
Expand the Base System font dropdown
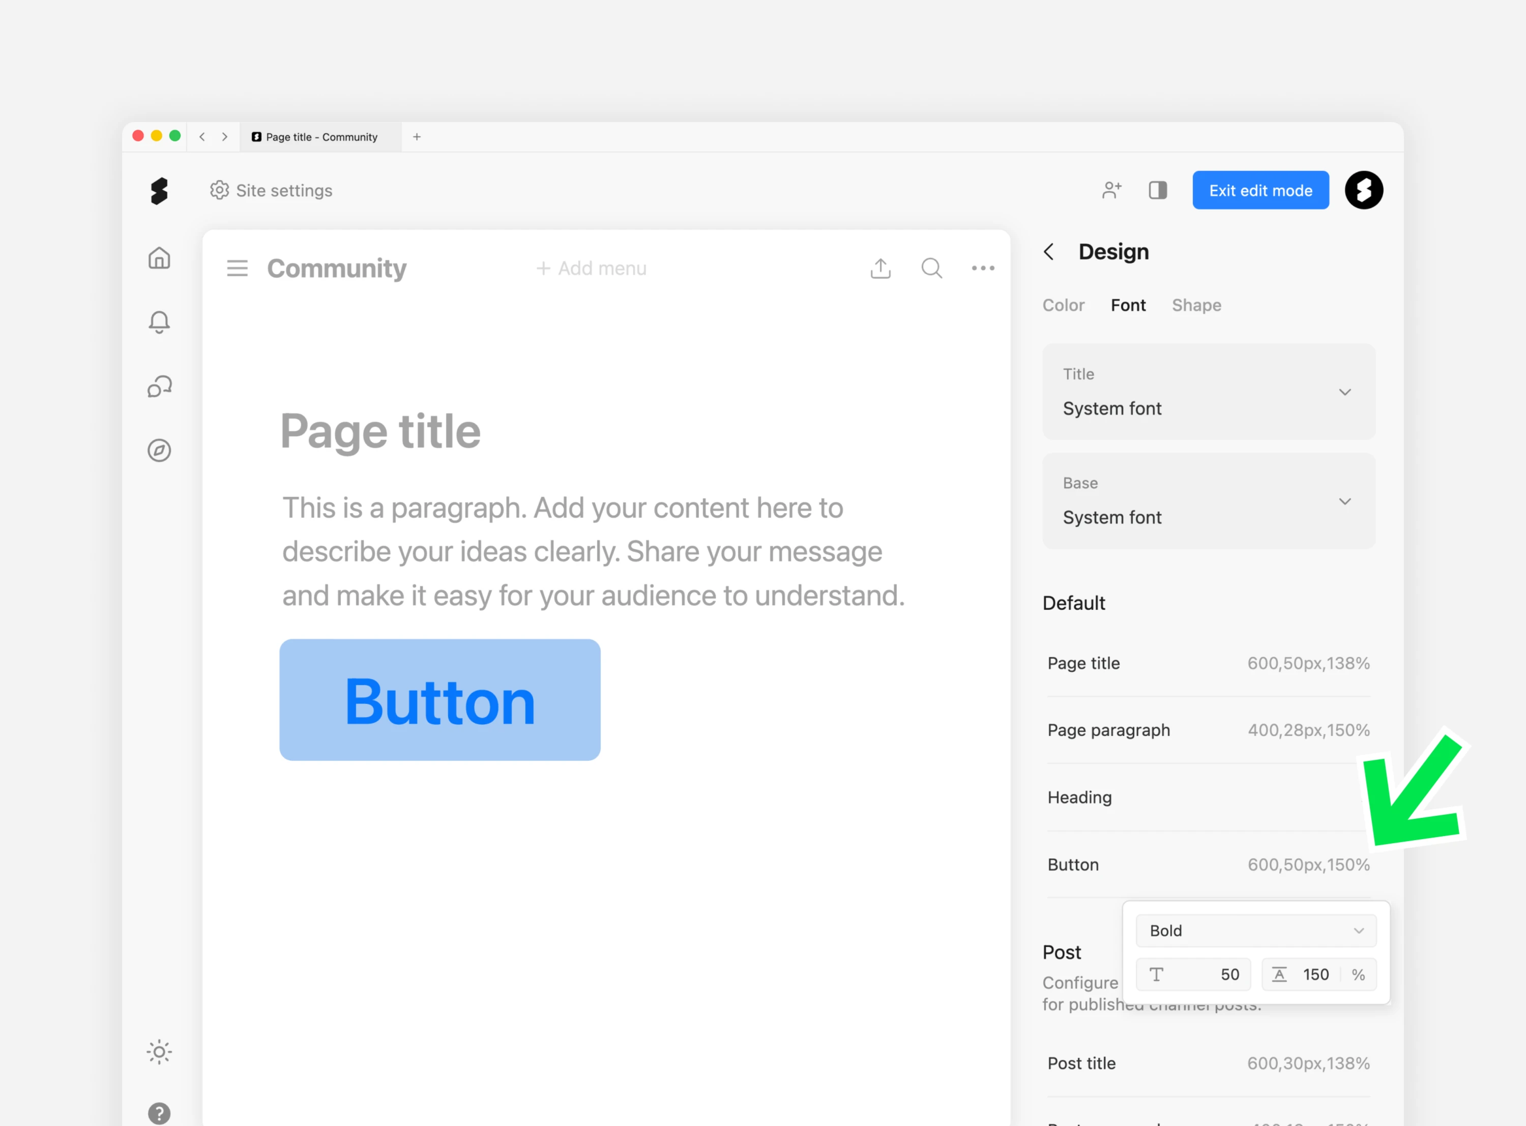pyautogui.click(x=1209, y=501)
